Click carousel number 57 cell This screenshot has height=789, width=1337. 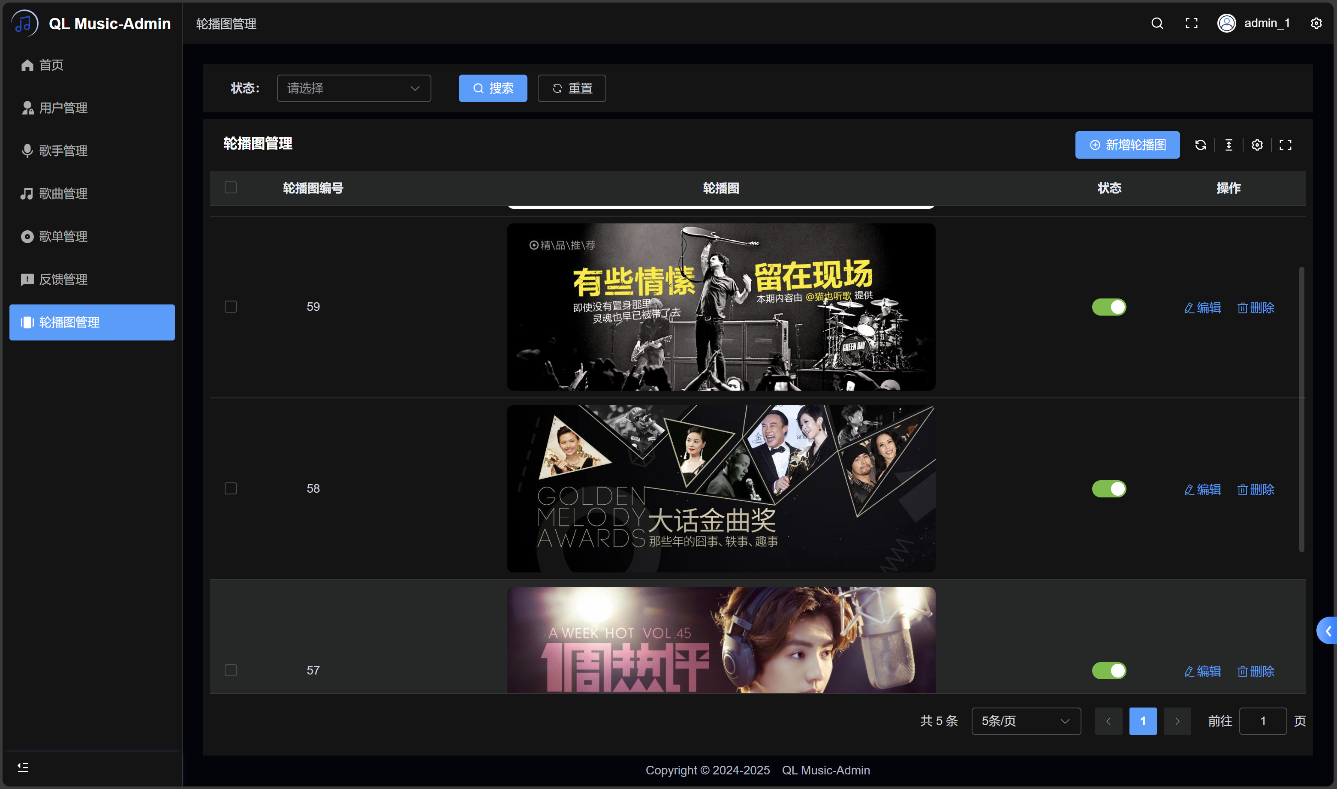click(313, 671)
